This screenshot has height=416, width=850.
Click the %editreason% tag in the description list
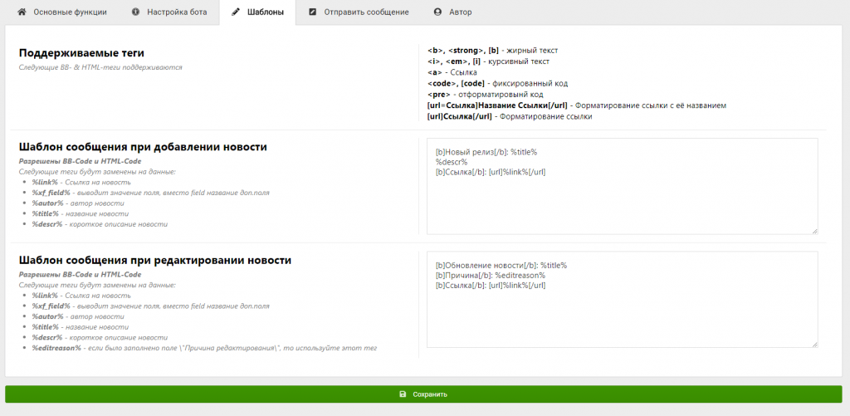coord(56,348)
